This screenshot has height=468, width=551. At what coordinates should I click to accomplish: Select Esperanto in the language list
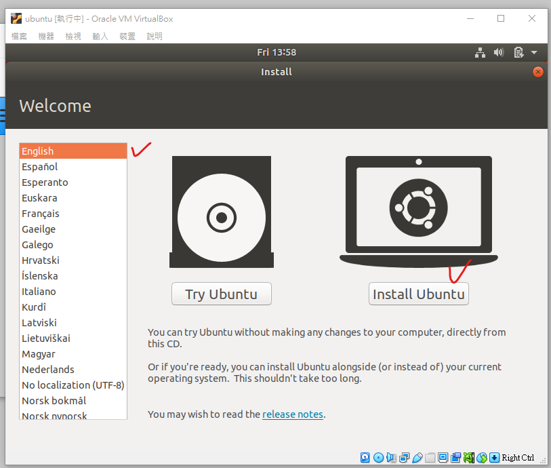[x=73, y=182]
